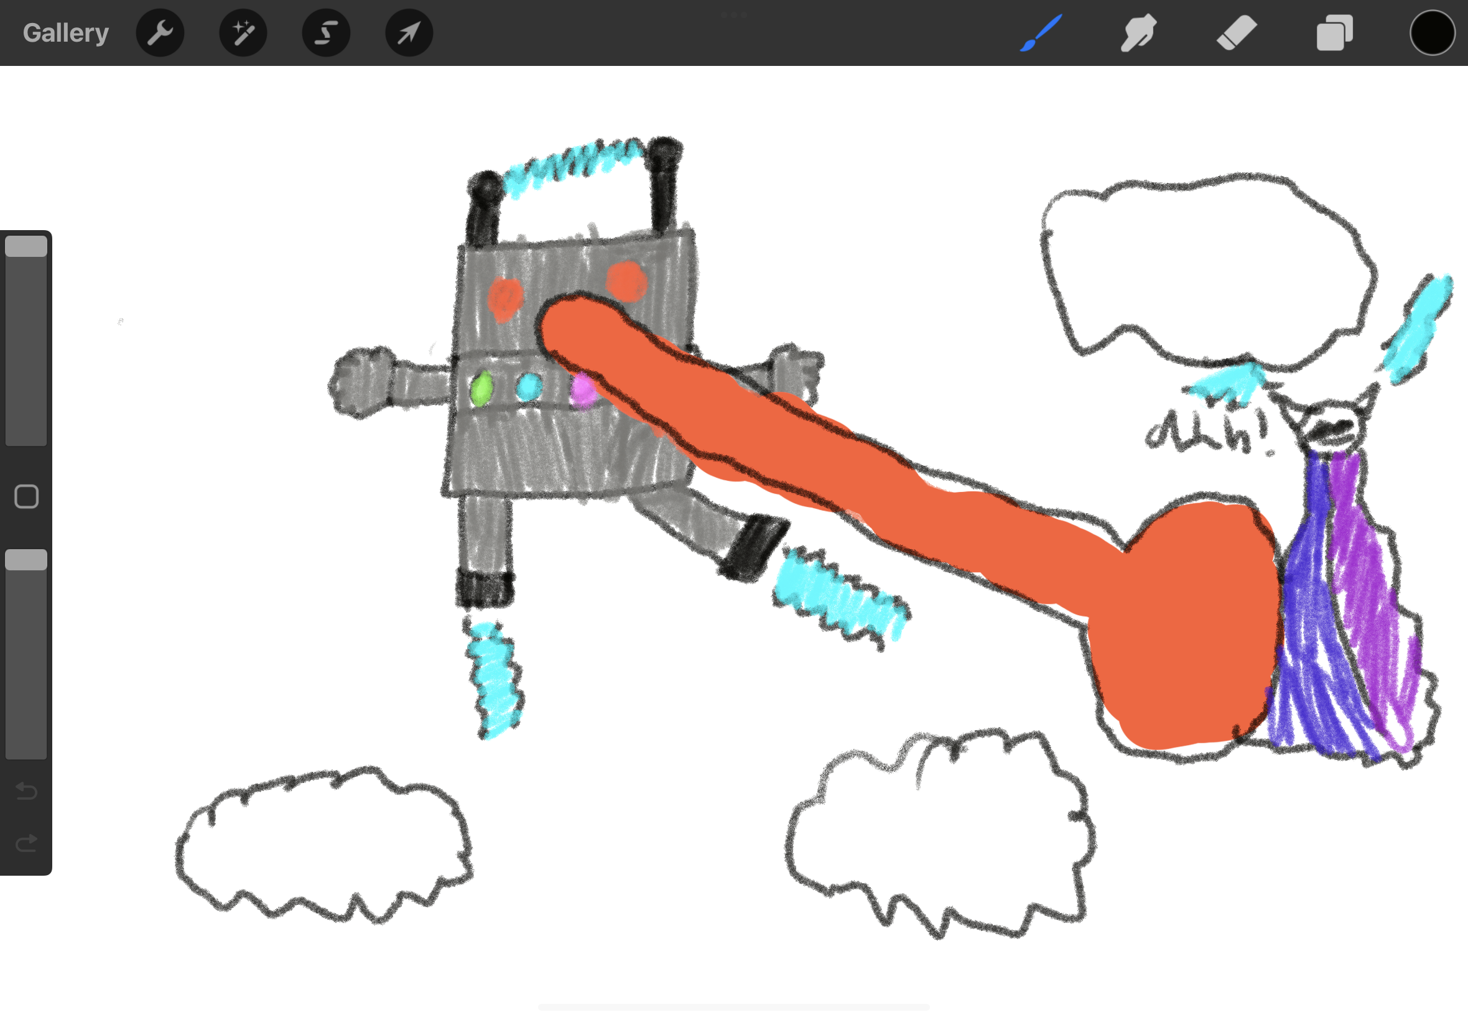Select the Smudge finger tool

1138,32
